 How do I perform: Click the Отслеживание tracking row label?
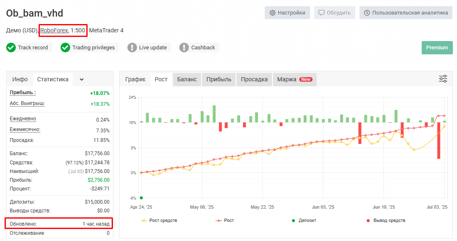click(27, 233)
